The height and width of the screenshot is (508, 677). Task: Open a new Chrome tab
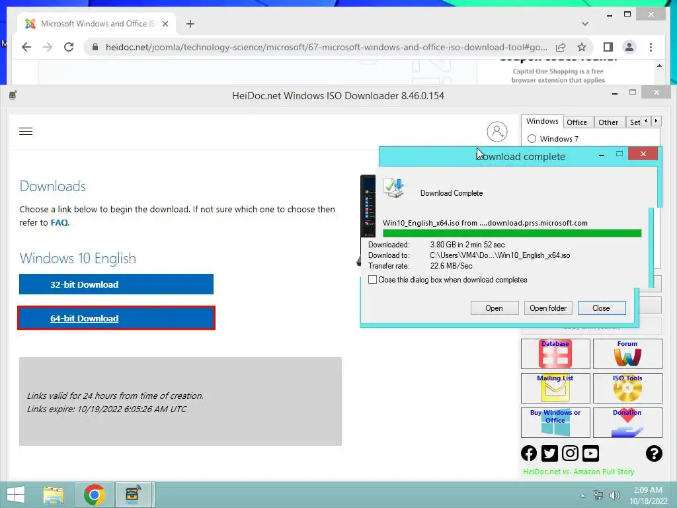tap(190, 24)
